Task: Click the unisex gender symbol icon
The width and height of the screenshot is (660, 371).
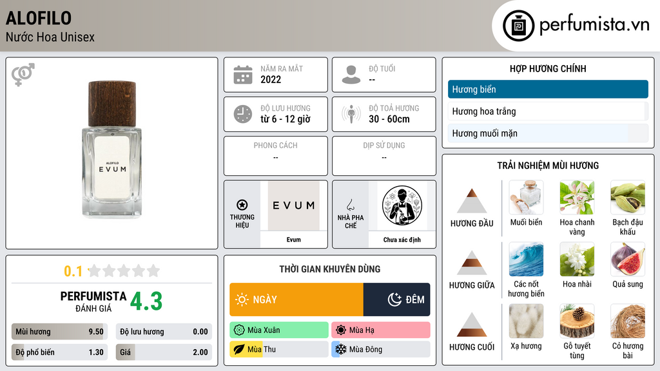Action: (x=23, y=75)
